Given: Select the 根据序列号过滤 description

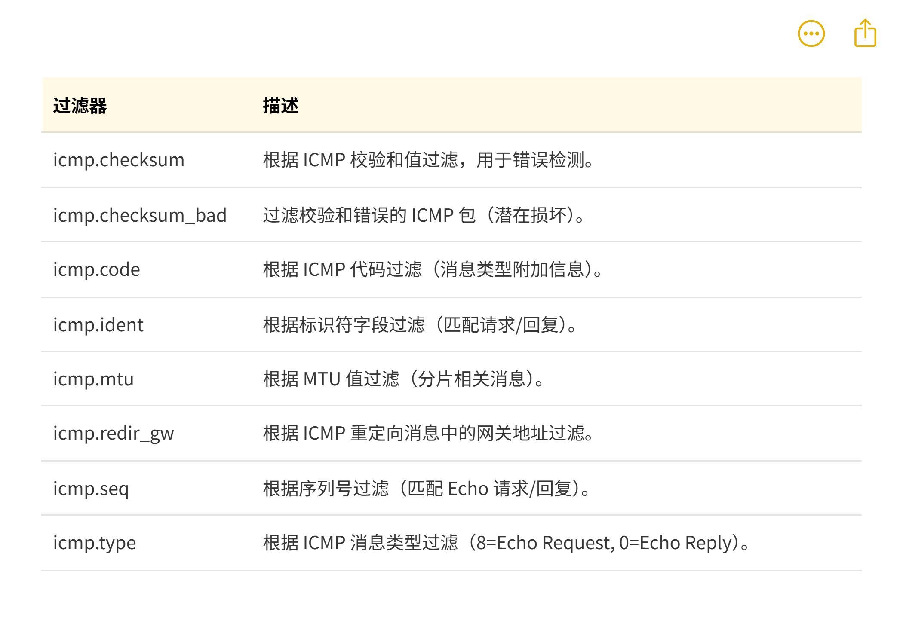Looking at the screenshot, I should [427, 488].
